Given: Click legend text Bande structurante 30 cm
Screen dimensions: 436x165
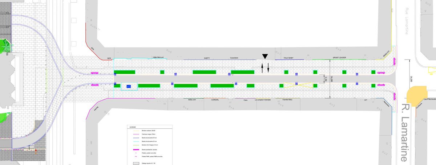Looking at the screenshot, I should pyautogui.click(x=149, y=138).
